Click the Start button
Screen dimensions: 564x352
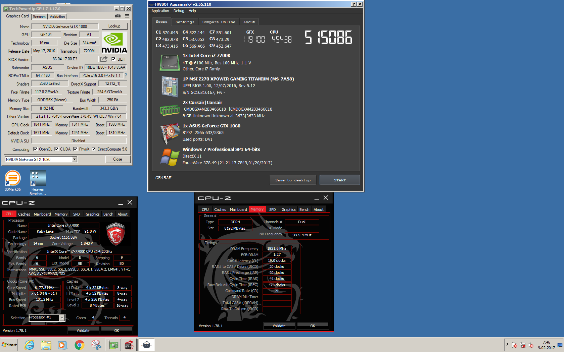tap(9, 345)
